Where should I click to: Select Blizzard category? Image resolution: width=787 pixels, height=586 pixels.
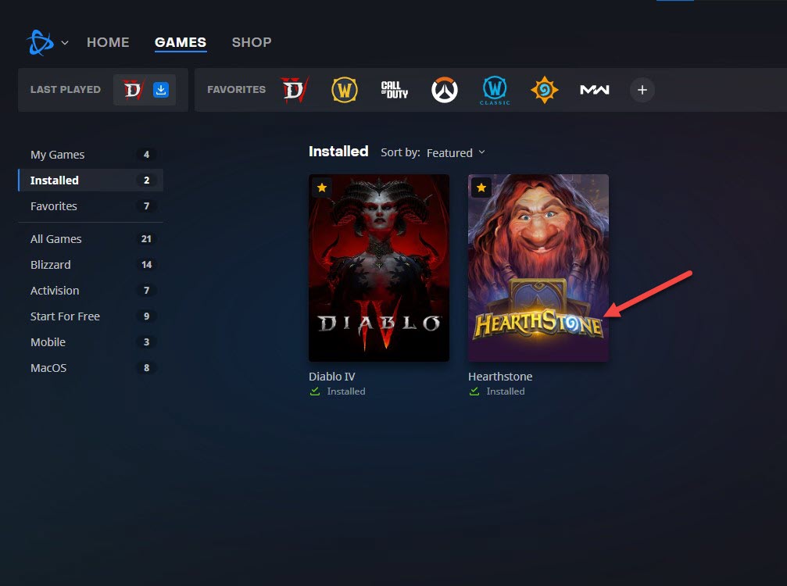click(x=91, y=264)
